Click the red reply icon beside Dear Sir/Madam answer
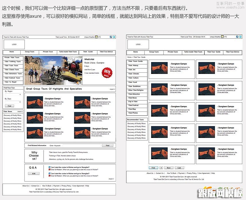Viewport: 246px width, 200px height. (50, 170)
